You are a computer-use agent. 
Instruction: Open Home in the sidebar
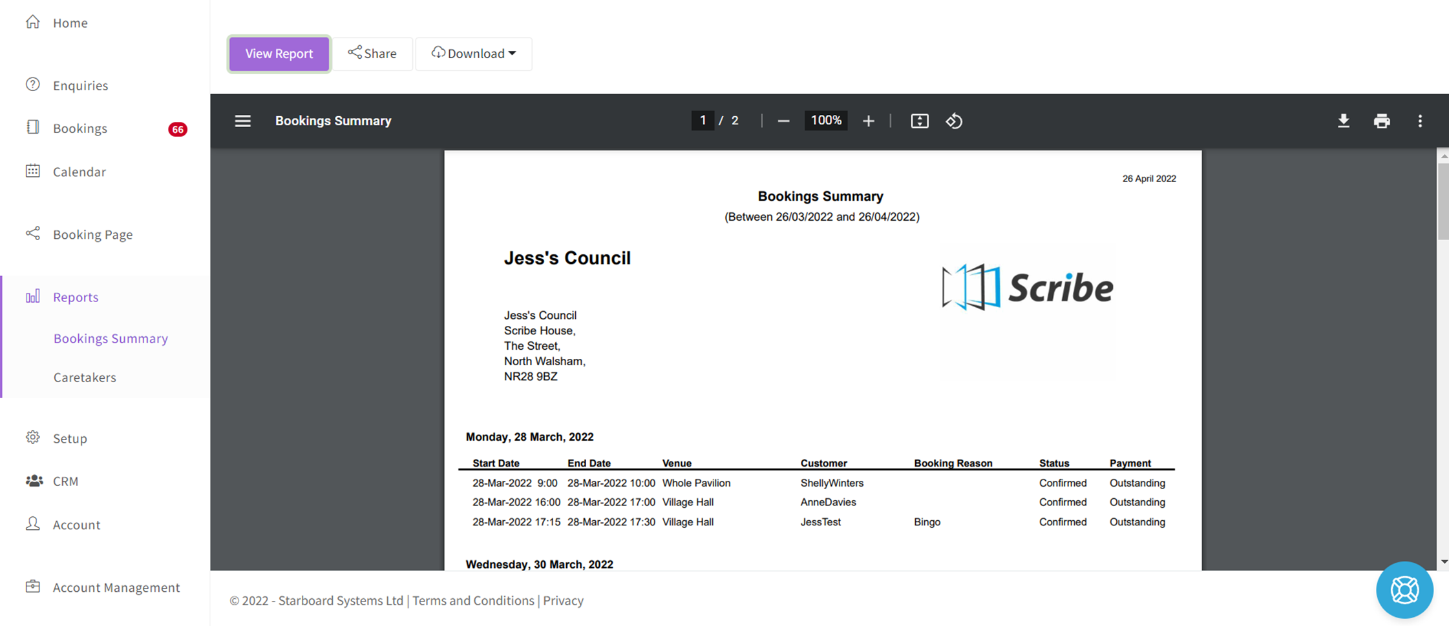pos(70,23)
